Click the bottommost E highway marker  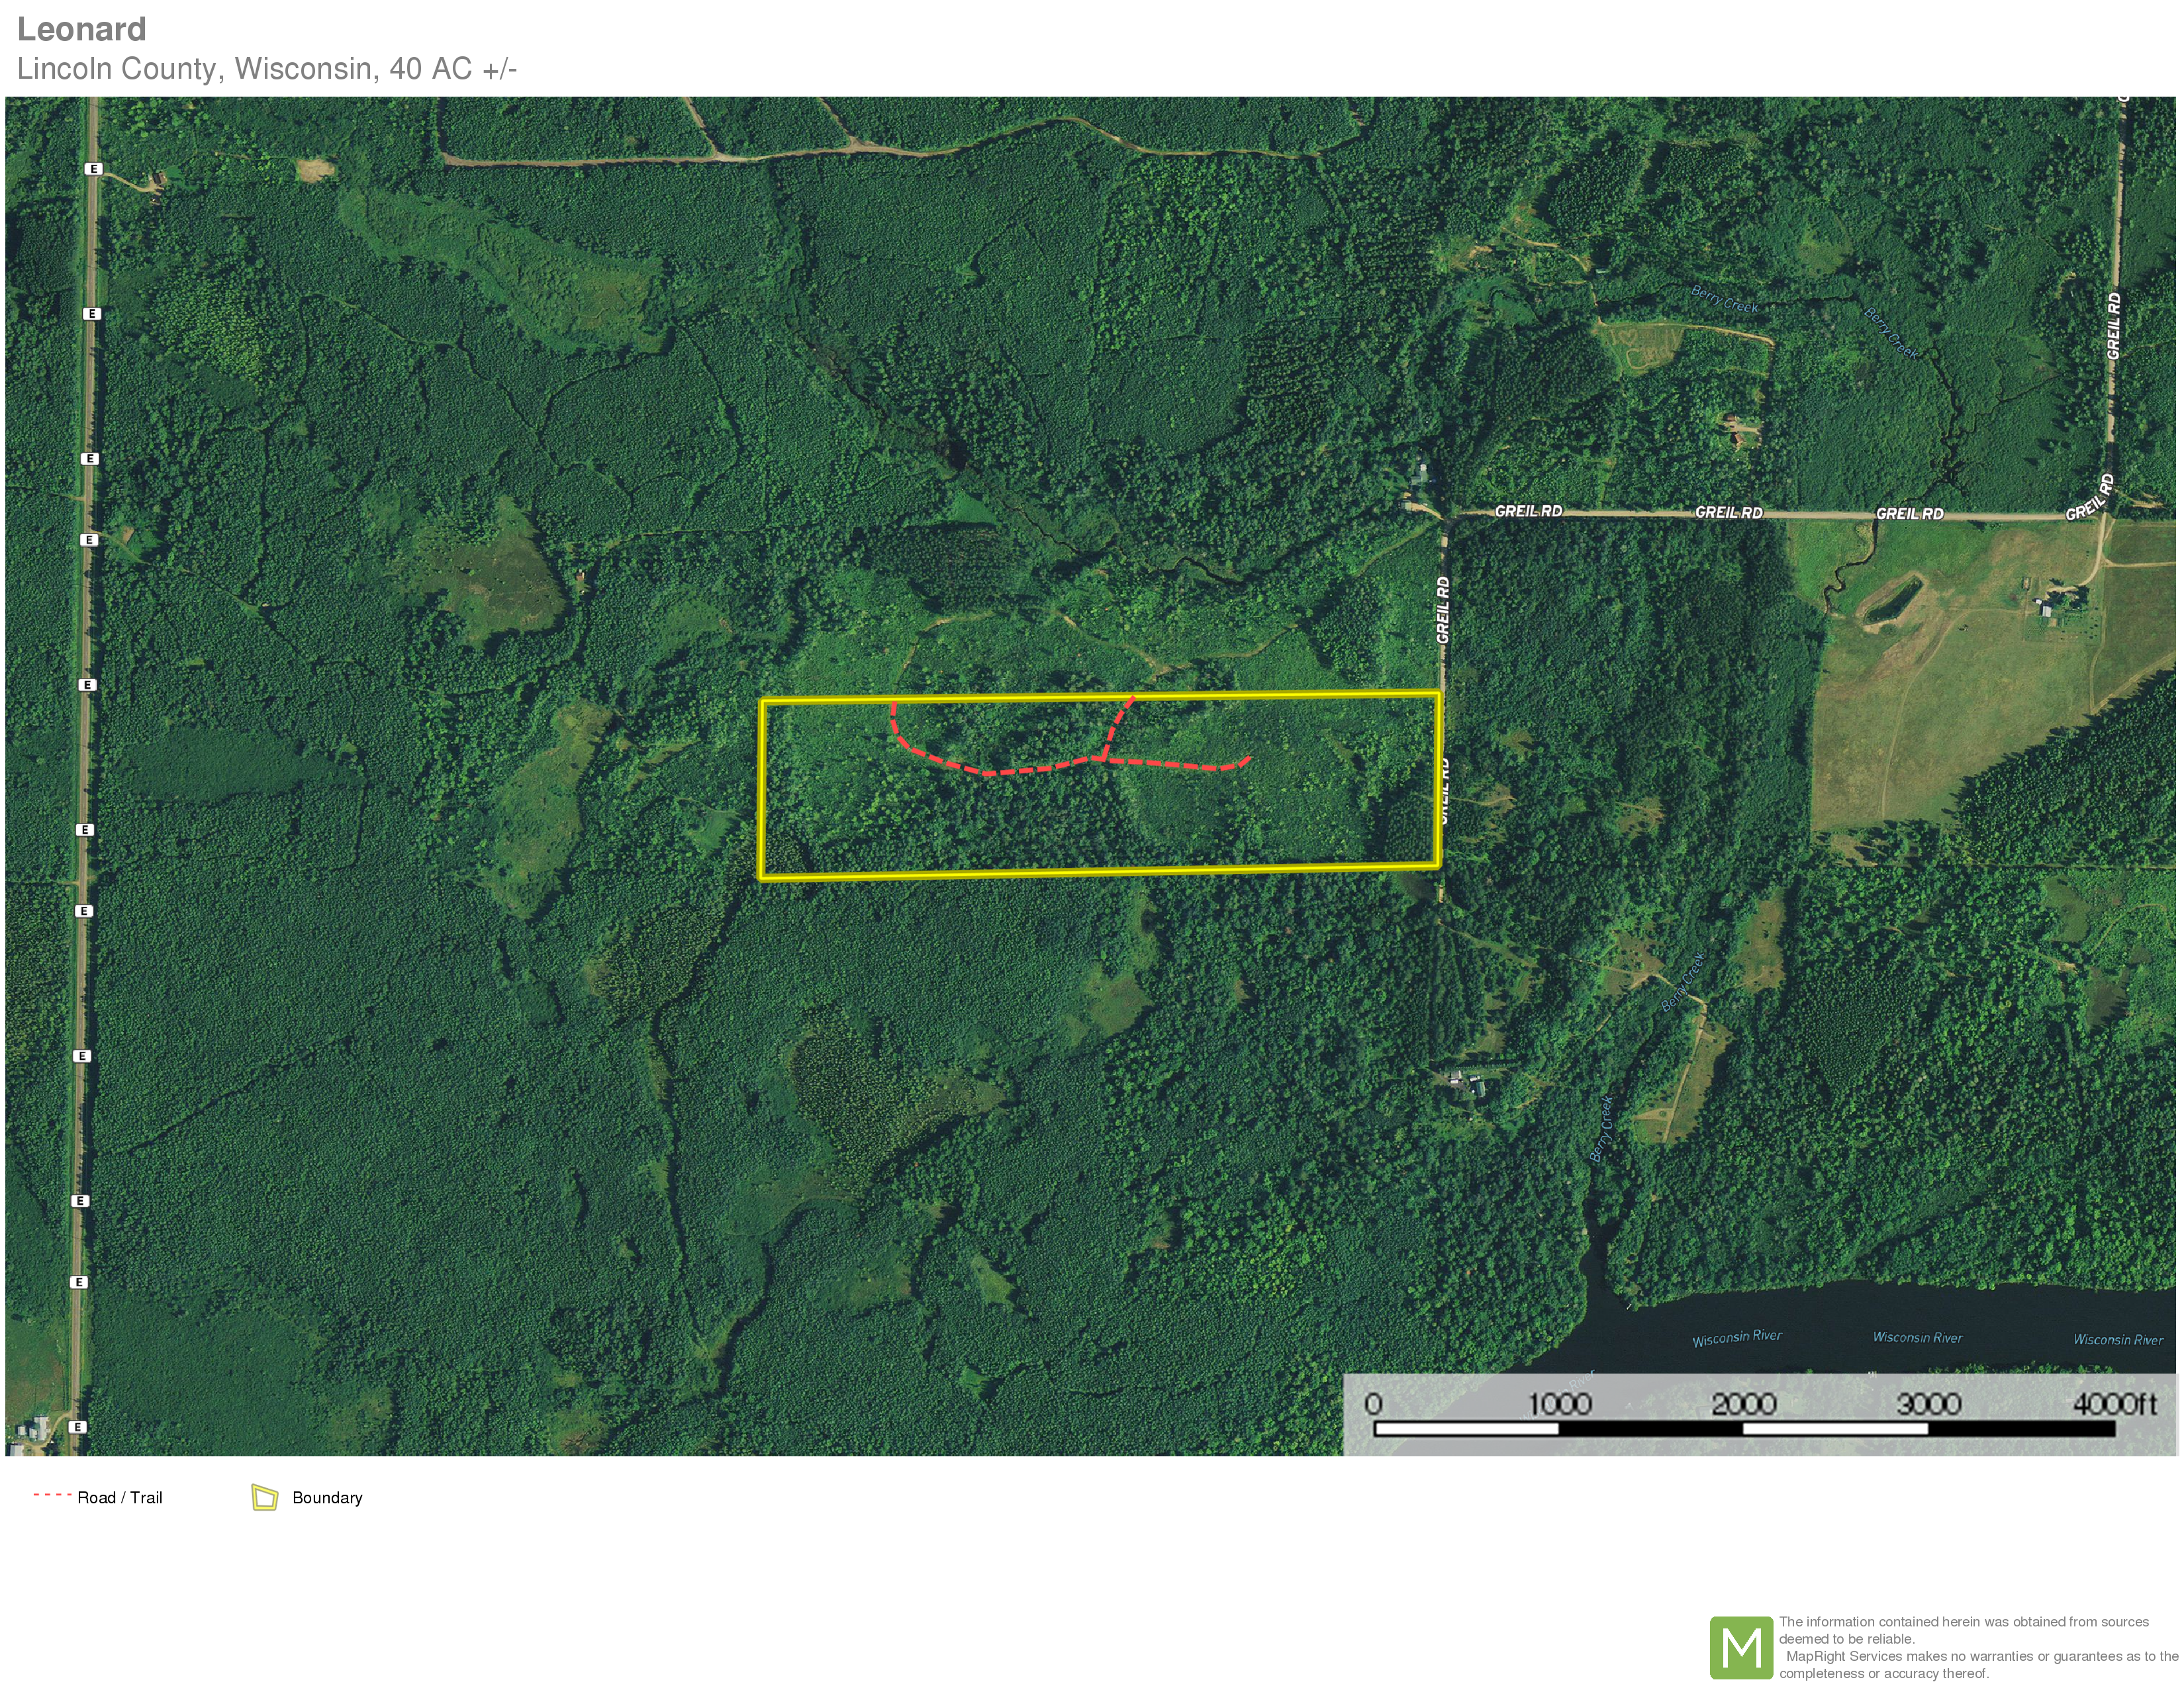(x=77, y=1427)
